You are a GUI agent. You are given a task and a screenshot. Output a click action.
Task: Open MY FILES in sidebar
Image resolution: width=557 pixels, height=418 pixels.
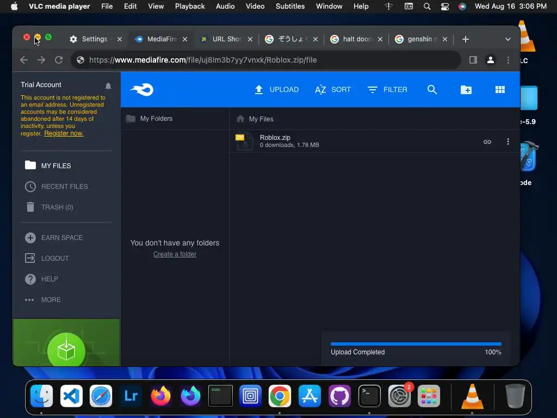point(48,165)
